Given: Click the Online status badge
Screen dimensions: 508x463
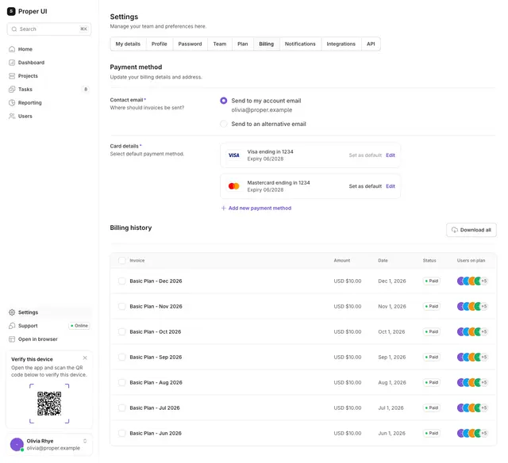Looking at the screenshot, I should point(79,326).
